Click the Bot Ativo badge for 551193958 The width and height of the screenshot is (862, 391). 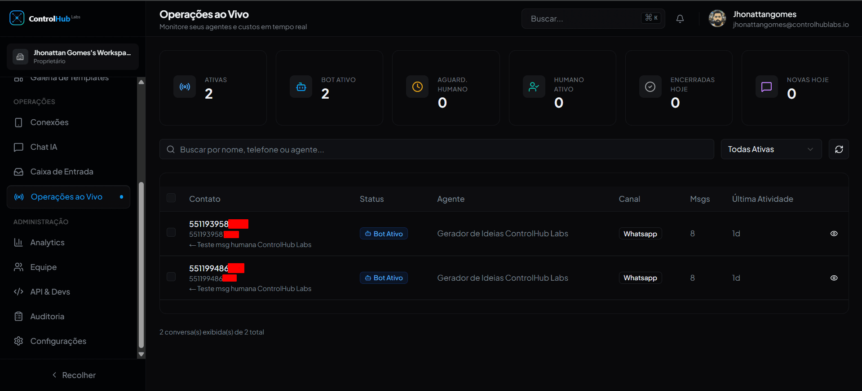pos(384,234)
